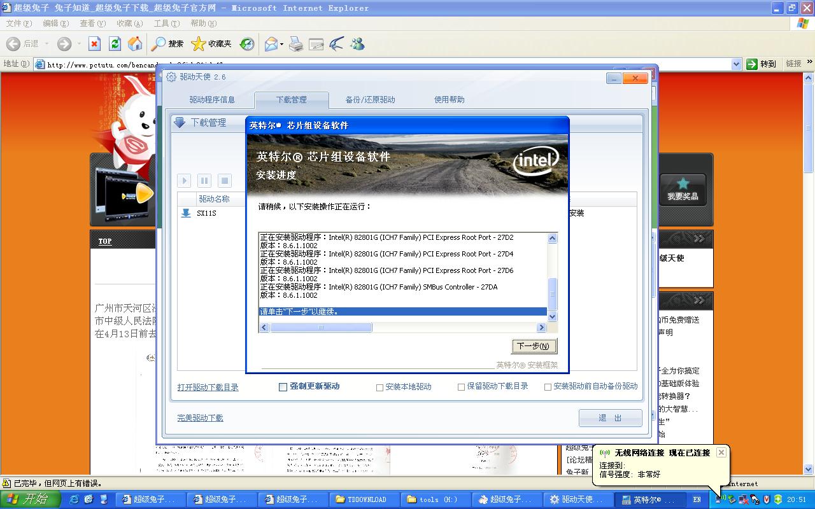This screenshot has height=509, width=815.
Task: Click the 我要奖品 prize star icon on webpage
Action: pyautogui.click(x=683, y=190)
